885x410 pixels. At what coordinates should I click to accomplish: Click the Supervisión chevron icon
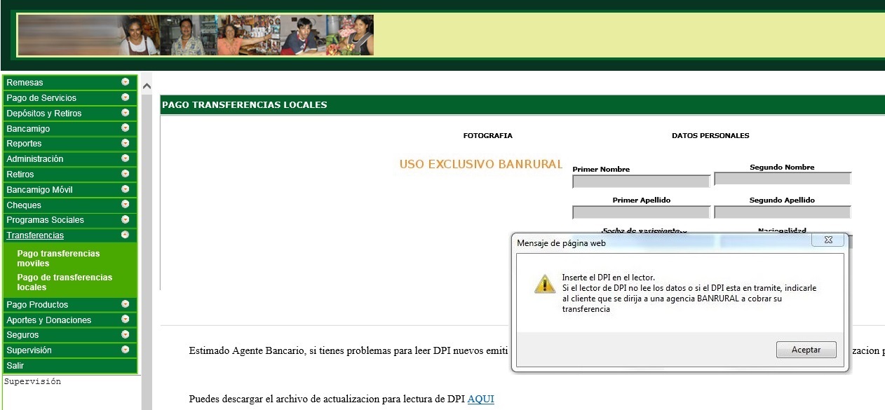pos(126,350)
